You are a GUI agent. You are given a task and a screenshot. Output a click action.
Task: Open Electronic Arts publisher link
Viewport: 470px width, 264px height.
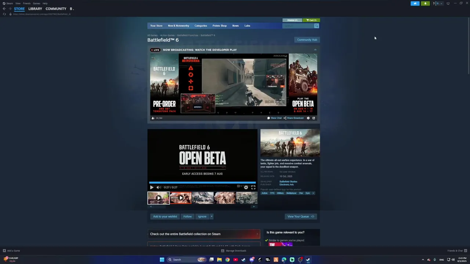(286, 184)
